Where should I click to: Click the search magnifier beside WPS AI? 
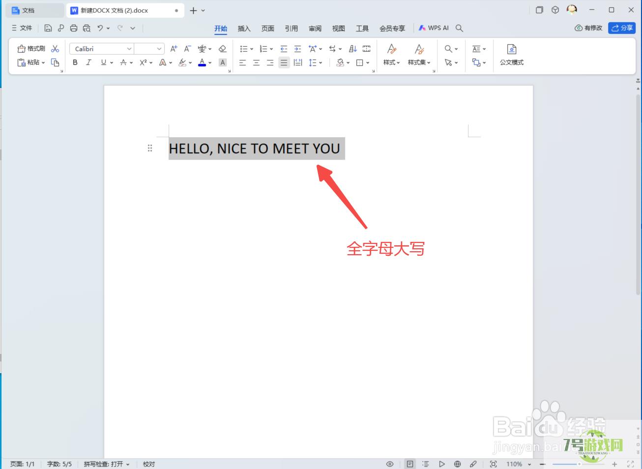pyautogui.click(x=459, y=28)
